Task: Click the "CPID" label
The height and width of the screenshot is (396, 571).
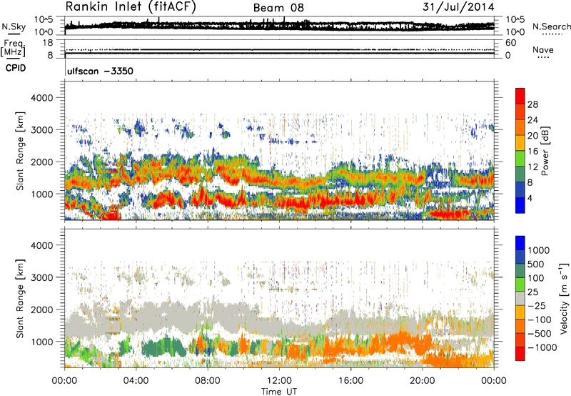Action: (x=16, y=68)
